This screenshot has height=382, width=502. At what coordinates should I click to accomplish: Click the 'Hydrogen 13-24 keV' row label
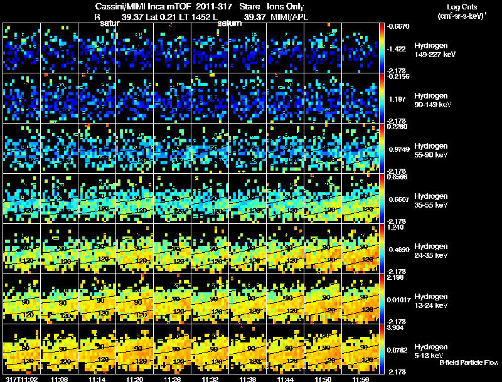[x=431, y=301]
